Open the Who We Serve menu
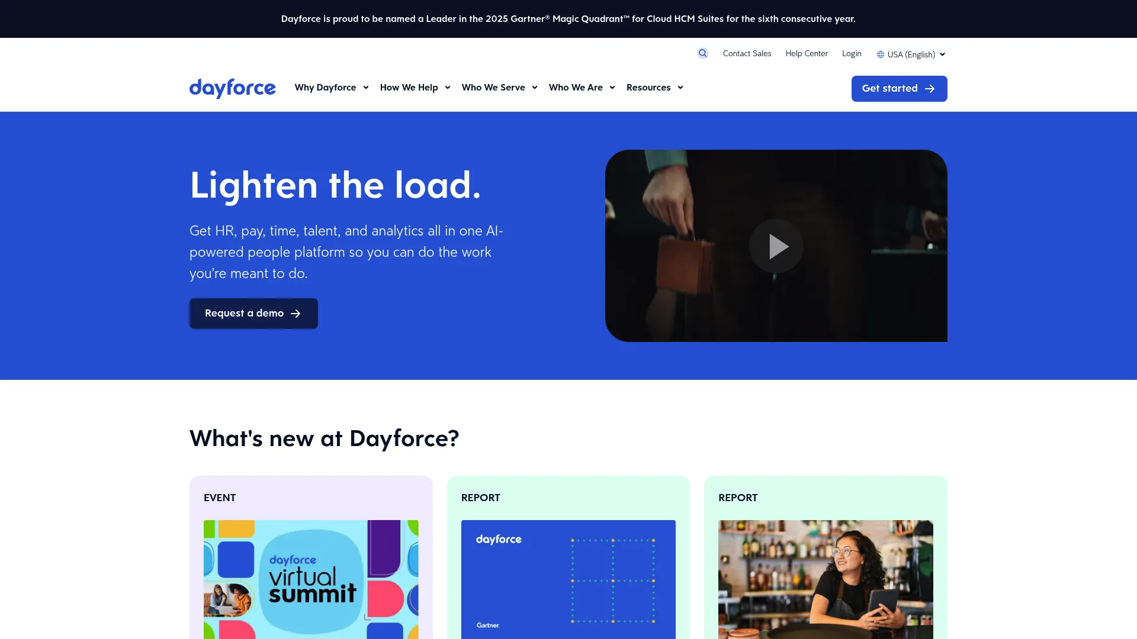The image size is (1137, 639). tap(500, 88)
